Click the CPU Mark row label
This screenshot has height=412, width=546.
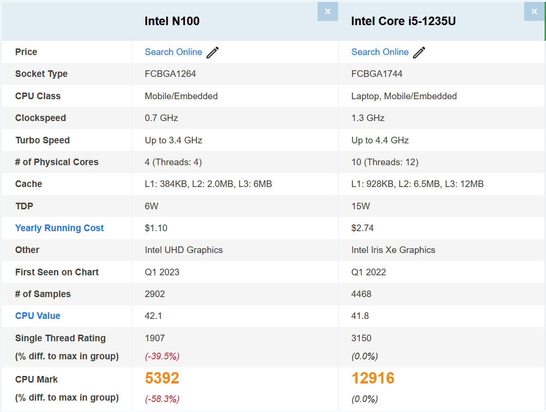(37, 379)
